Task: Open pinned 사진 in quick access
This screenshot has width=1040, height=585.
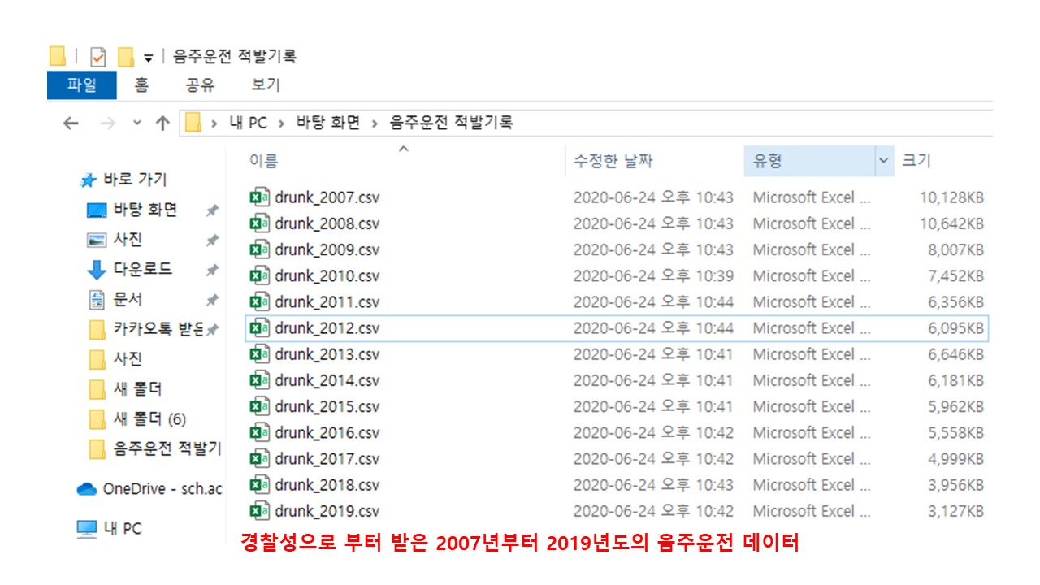Action: coord(128,240)
